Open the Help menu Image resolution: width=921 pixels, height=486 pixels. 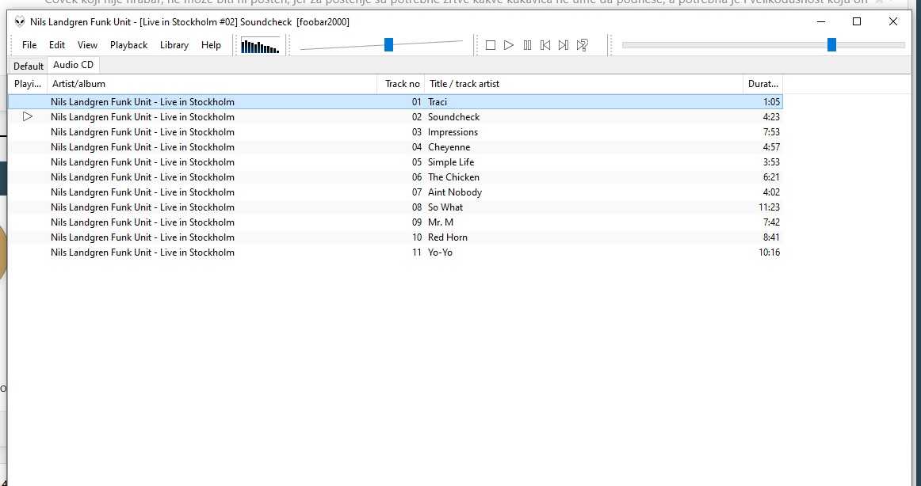211,45
